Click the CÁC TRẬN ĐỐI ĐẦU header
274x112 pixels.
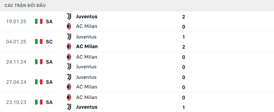point(25,6)
